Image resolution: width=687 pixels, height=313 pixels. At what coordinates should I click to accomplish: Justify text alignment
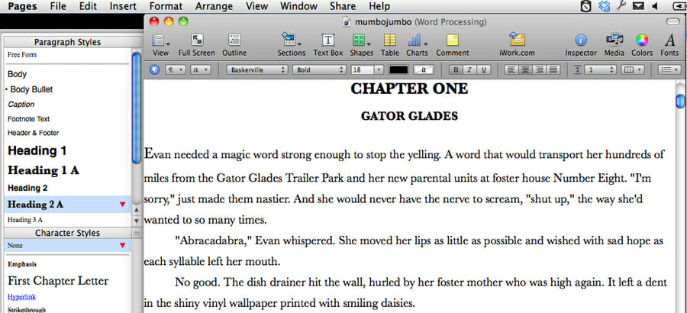(x=553, y=69)
